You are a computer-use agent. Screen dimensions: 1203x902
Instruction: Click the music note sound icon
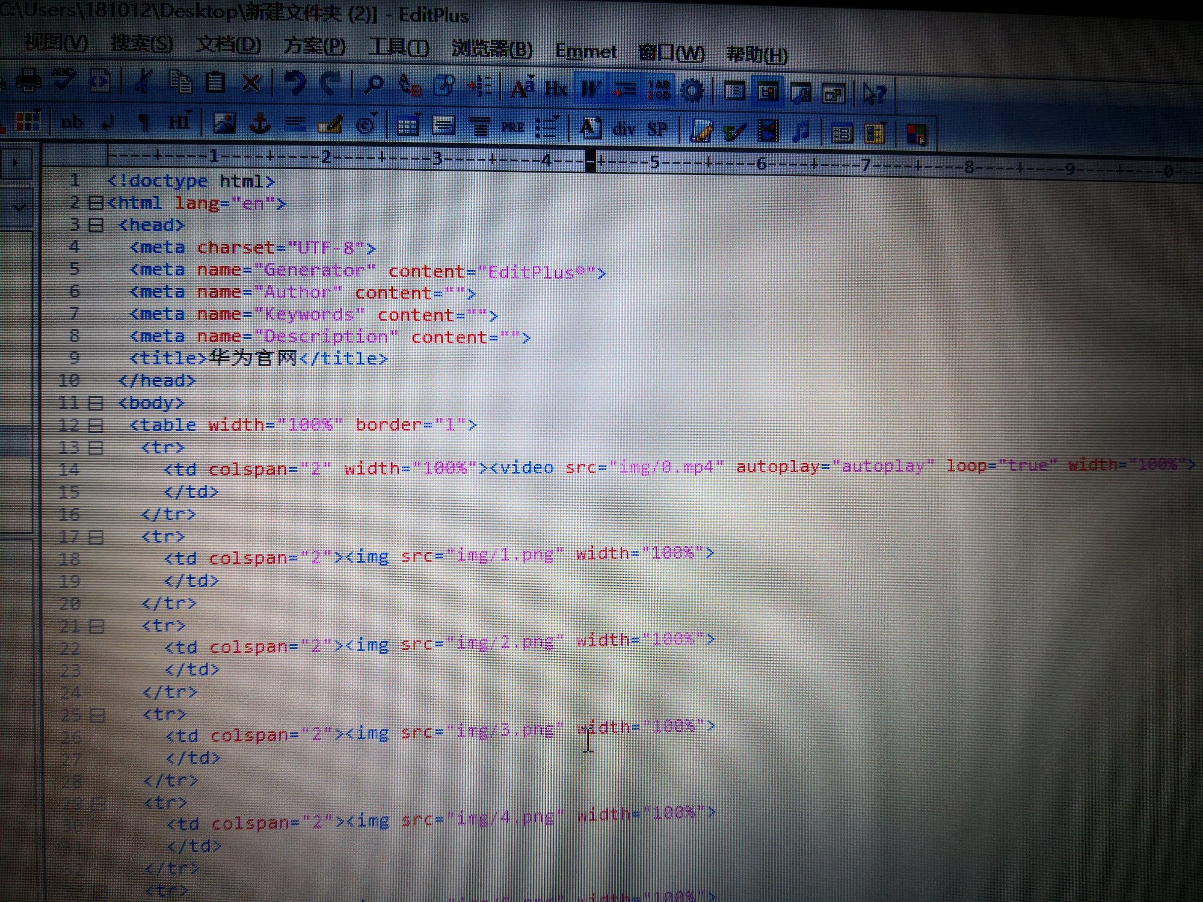pos(801,131)
